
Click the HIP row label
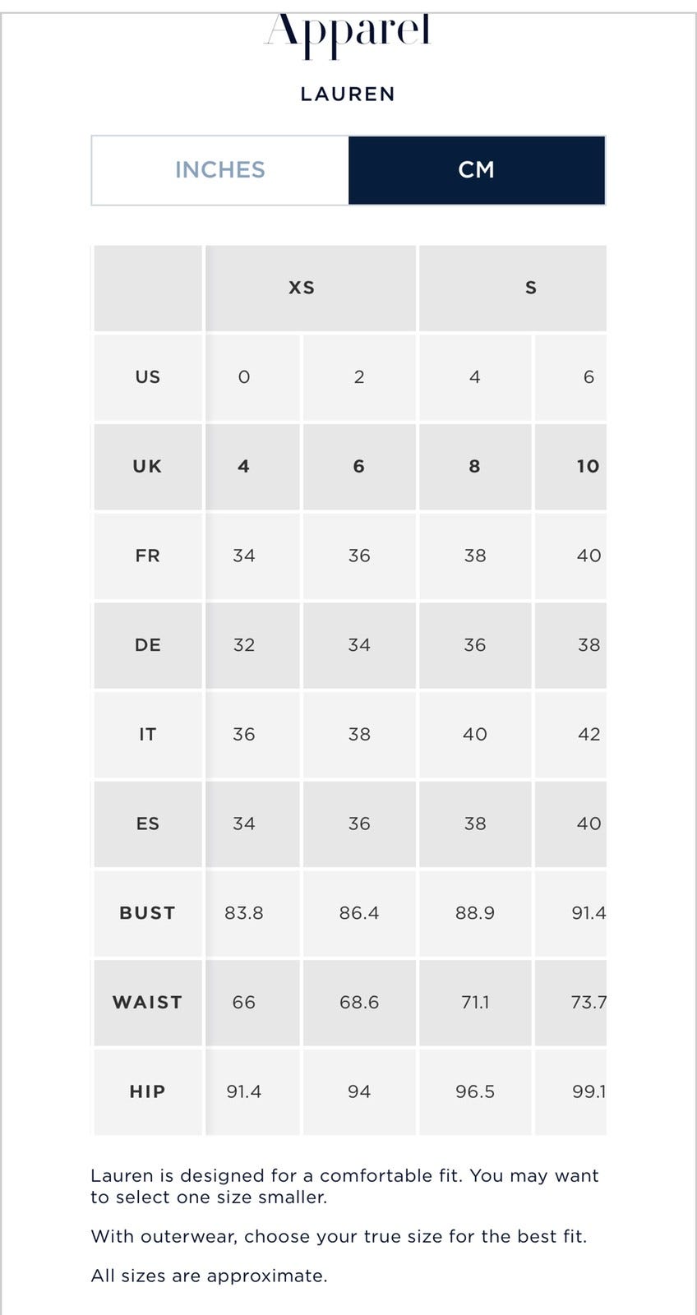tap(148, 1091)
